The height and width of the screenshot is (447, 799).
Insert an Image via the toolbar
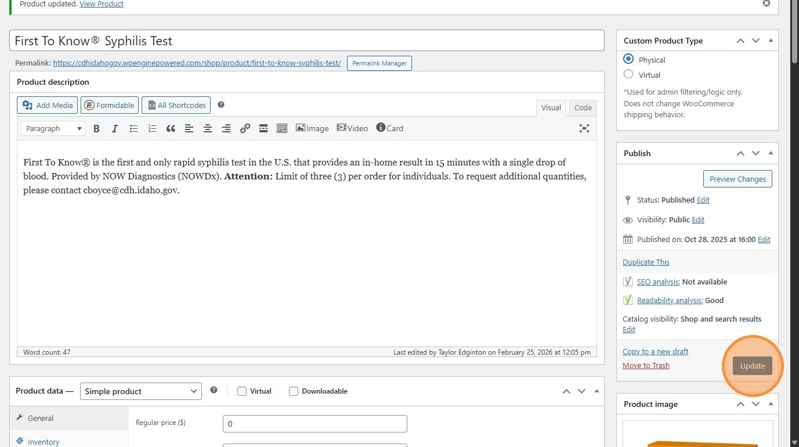[x=312, y=128]
